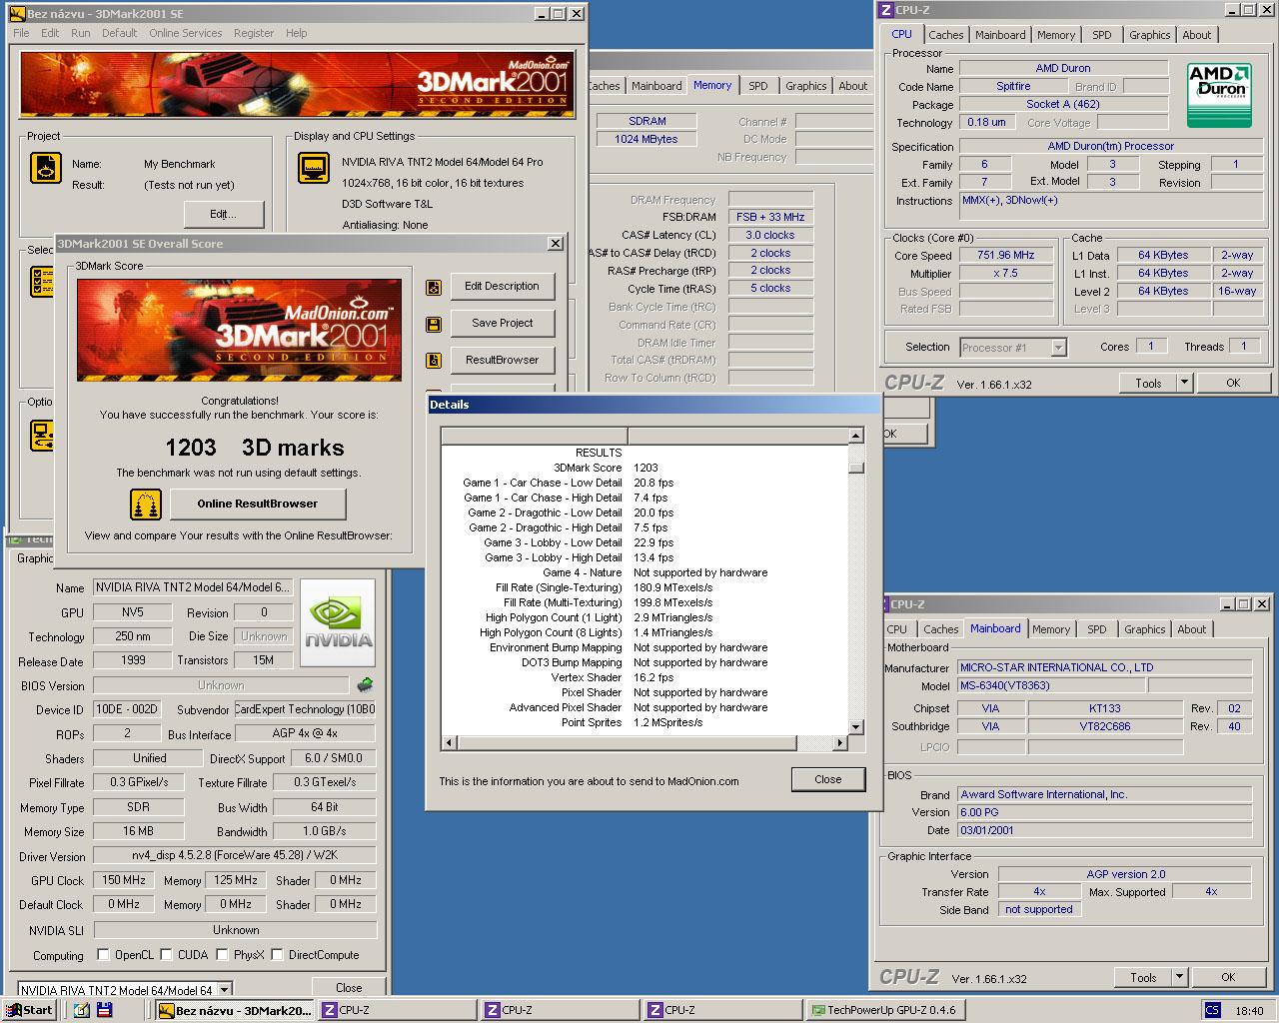Switch to SPD tab in Memory CPU-Z window

coord(758,86)
